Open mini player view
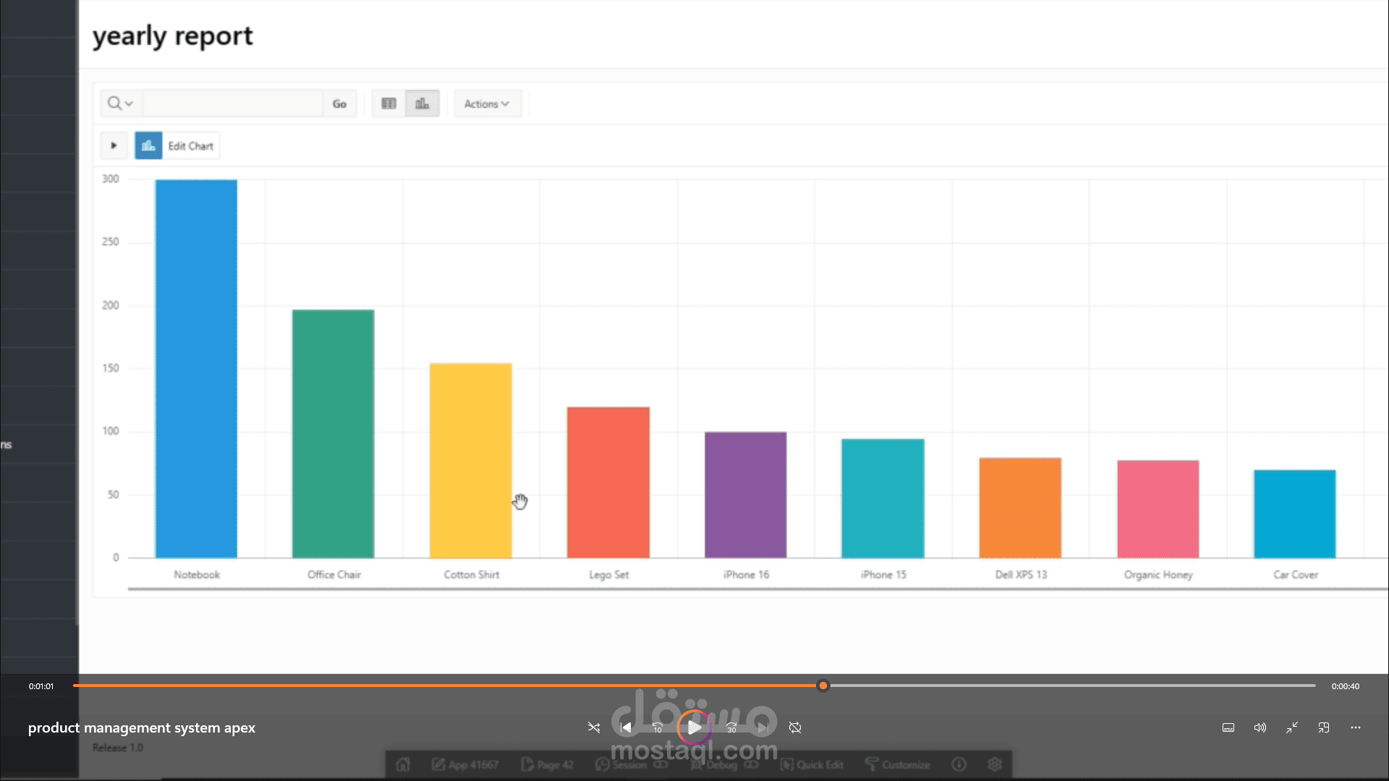 click(1324, 727)
